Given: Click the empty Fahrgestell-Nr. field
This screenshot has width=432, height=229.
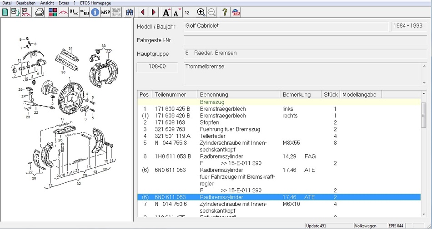Looking at the screenshot, I should coord(305,40).
